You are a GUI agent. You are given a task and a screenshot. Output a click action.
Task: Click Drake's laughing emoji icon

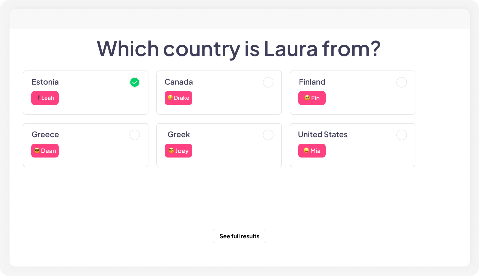(170, 98)
